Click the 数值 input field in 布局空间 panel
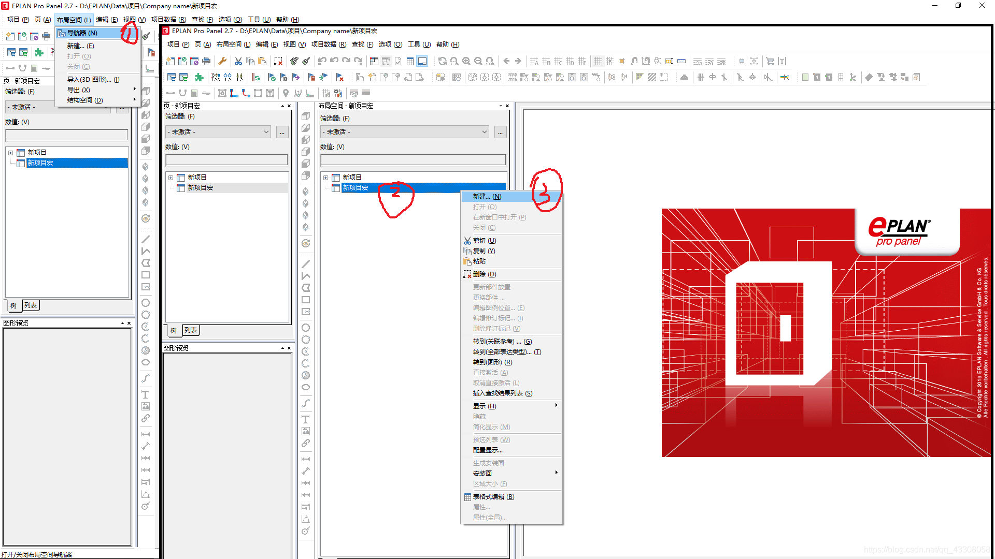Screen dimensions: 995x559 tap(413, 160)
